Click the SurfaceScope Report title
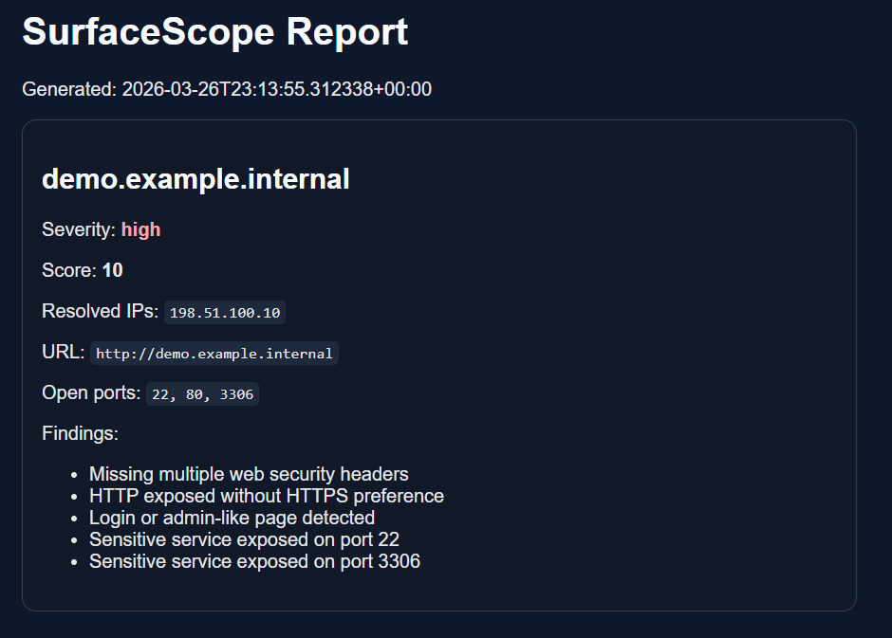 (x=214, y=32)
